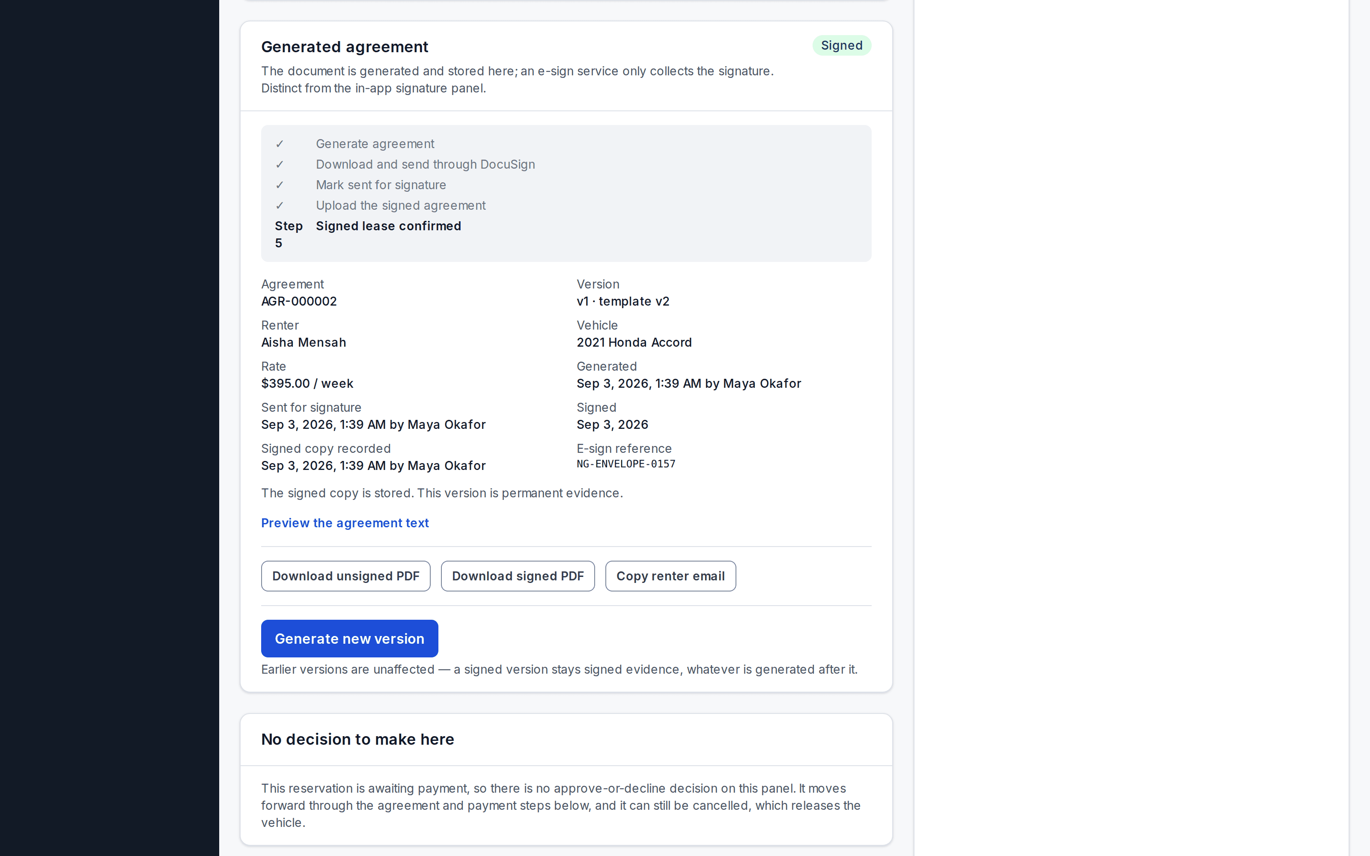Click the Signed lease confirmed step
Image resolution: width=1370 pixels, height=856 pixels.
tap(388, 226)
